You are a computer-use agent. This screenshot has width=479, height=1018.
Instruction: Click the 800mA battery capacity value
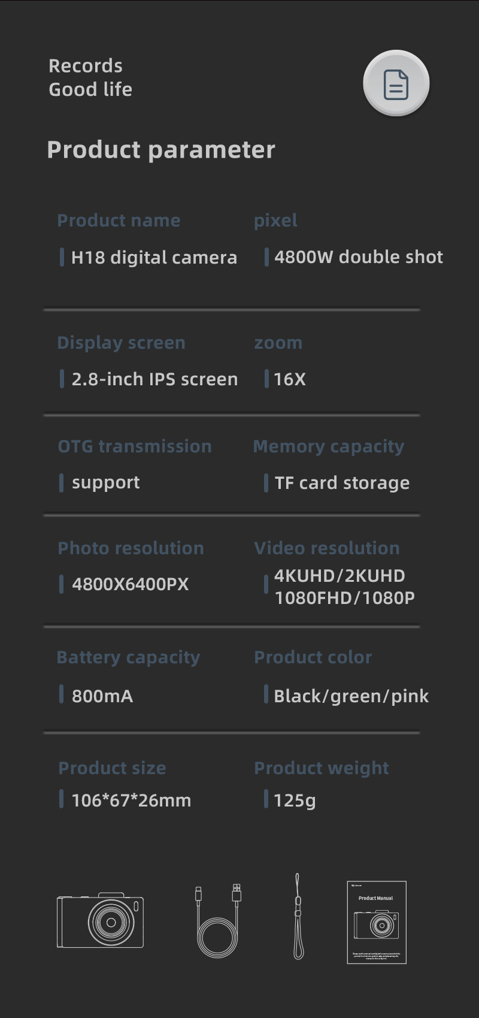102,696
